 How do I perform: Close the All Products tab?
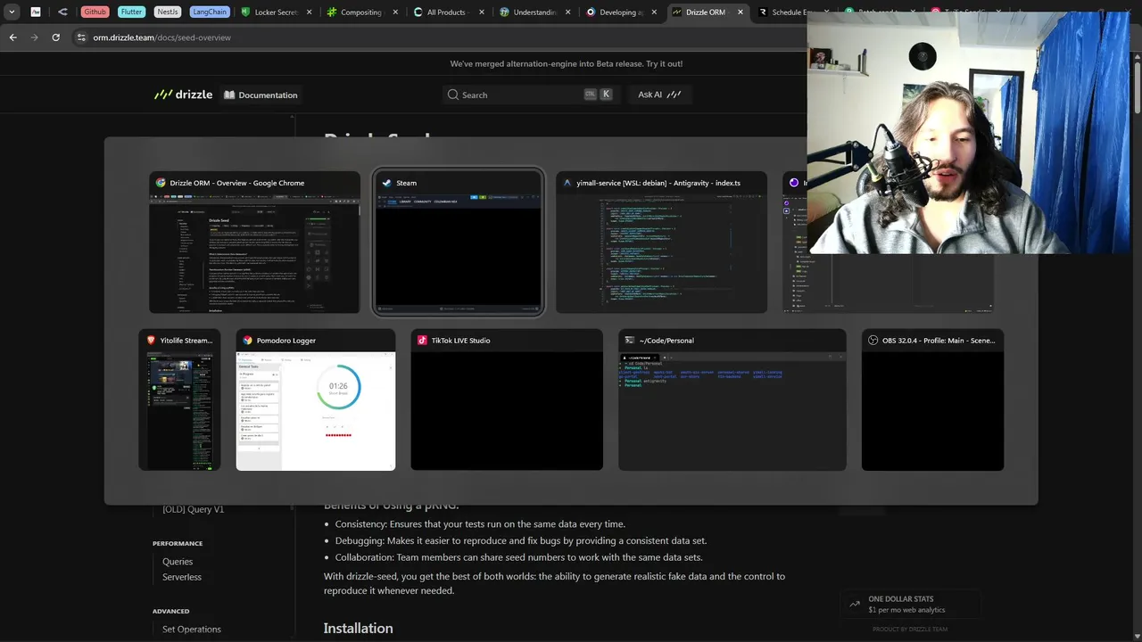pyautogui.click(x=481, y=12)
